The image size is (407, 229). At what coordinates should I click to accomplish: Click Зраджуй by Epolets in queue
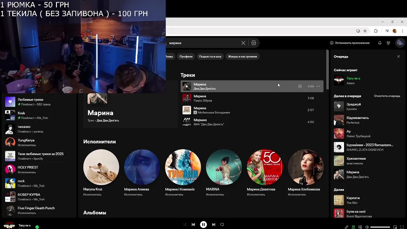[367, 107]
